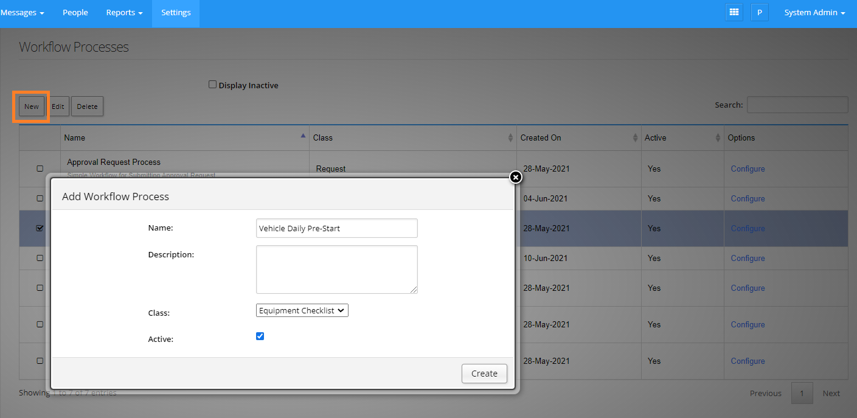Select the Approval Request Process row checkbox
The image size is (857, 418).
(x=40, y=169)
